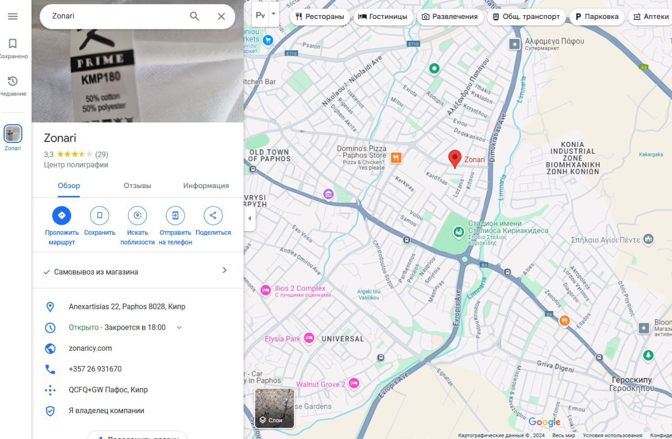This screenshot has width=672, height=439.
Task: Open the Слои layers thumbnail
Action: (x=275, y=409)
